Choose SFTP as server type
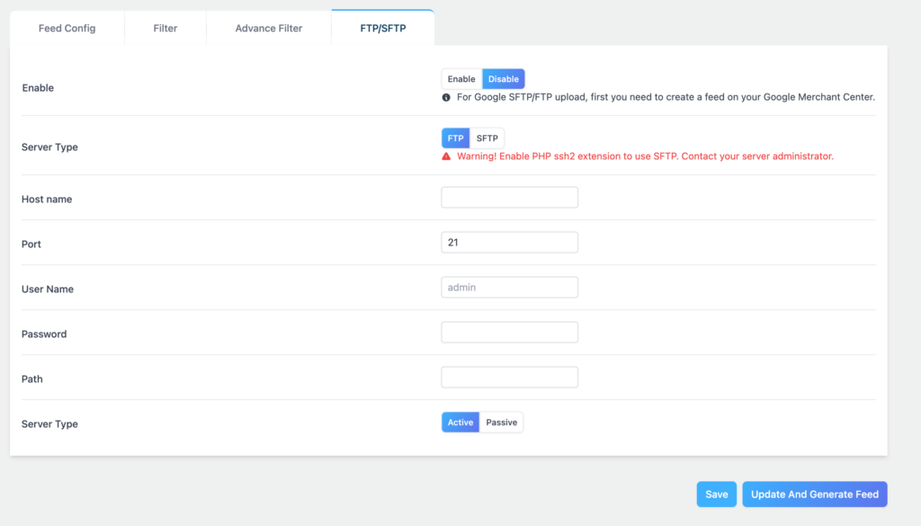This screenshot has width=921, height=526. pyautogui.click(x=487, y=138)
